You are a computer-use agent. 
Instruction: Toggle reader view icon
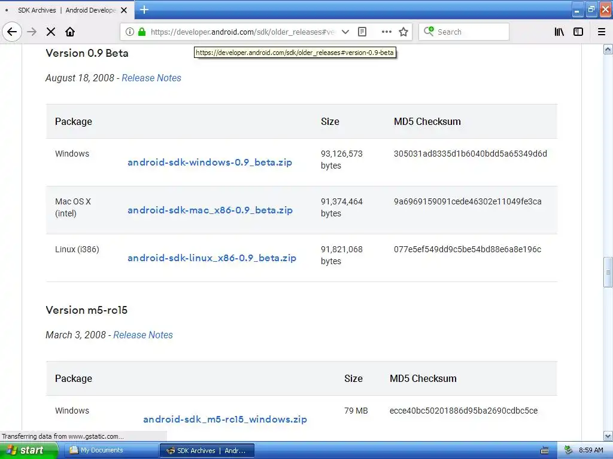point(362,32)
